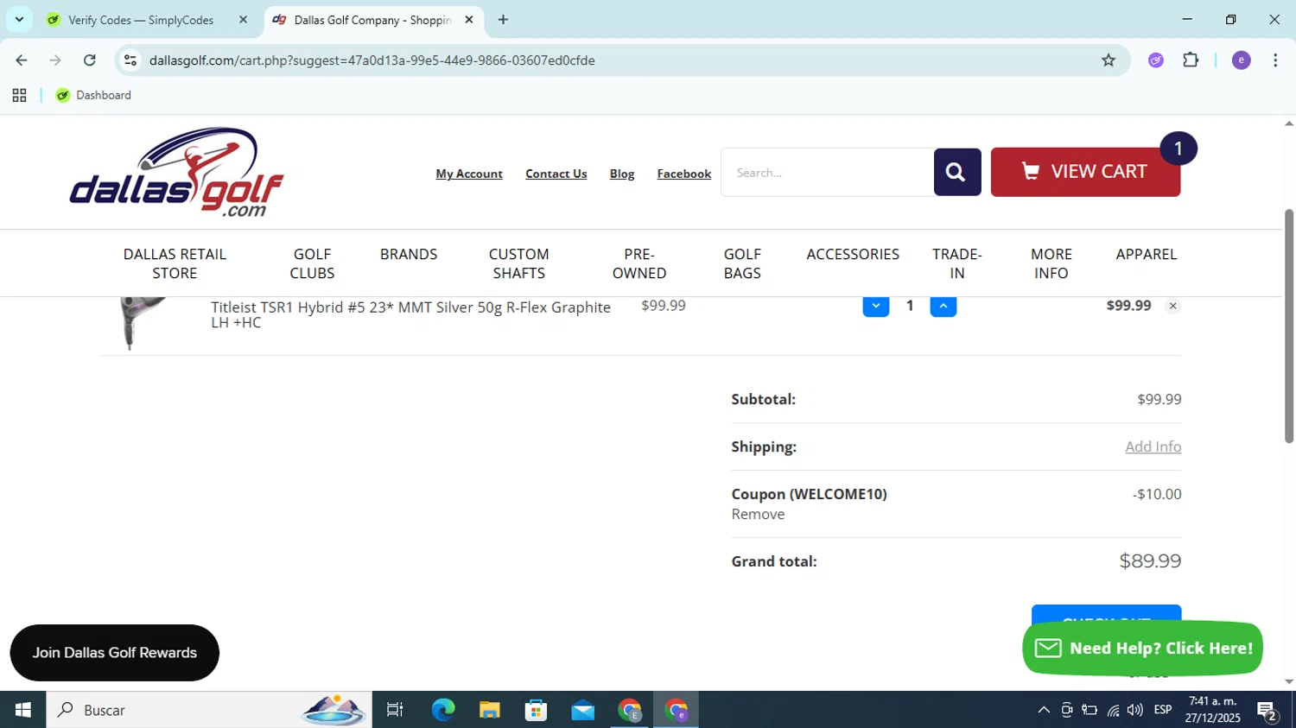Click Join Dallas Golf Rewards
This screenshot has height=728, width=1296.
[x=115, y=653]
